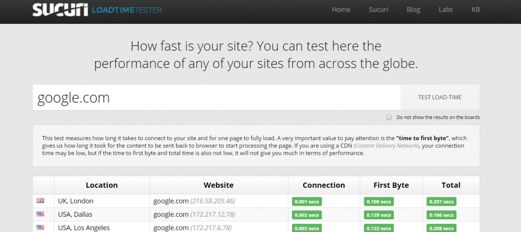Enable 'Do not show the results' checkbox
The height and width of the screenshot is (232, 521).
pyautogui.click(x=389, y=117)
